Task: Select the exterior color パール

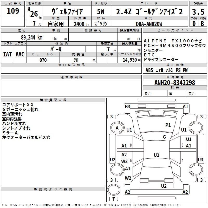Action: click(x=56, y=49)
